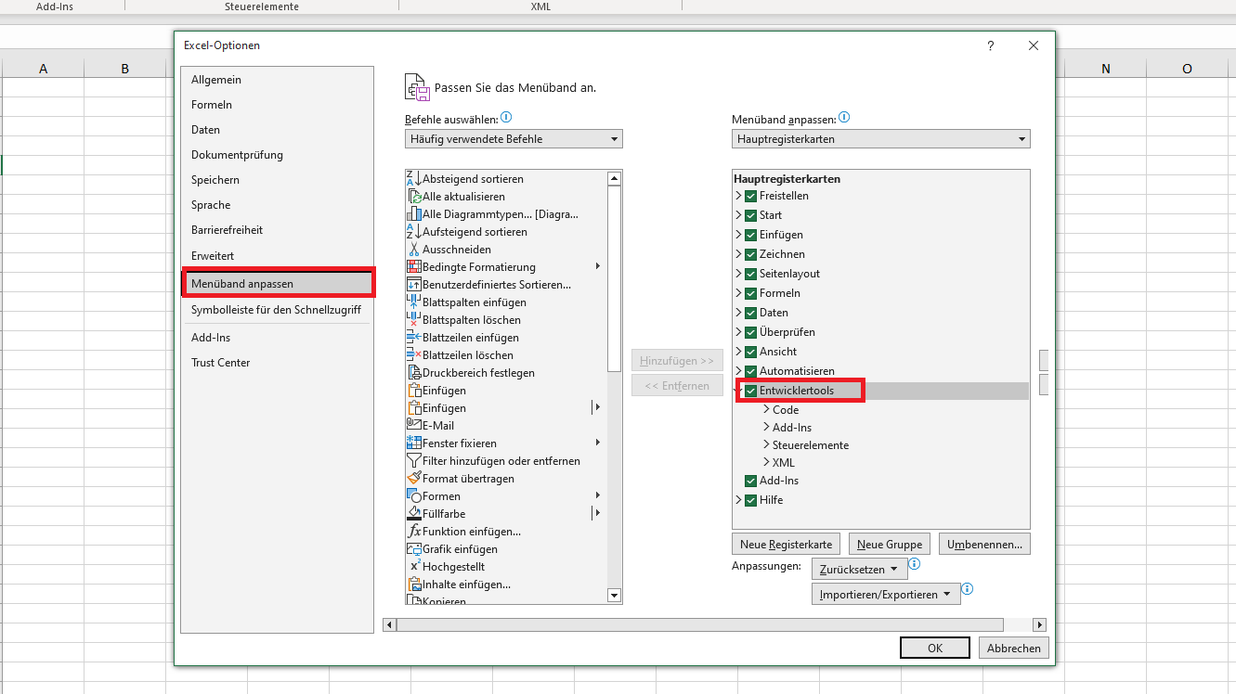Click the Neue Registerkarte button
Screen dimensions: 1236x694
786,543
